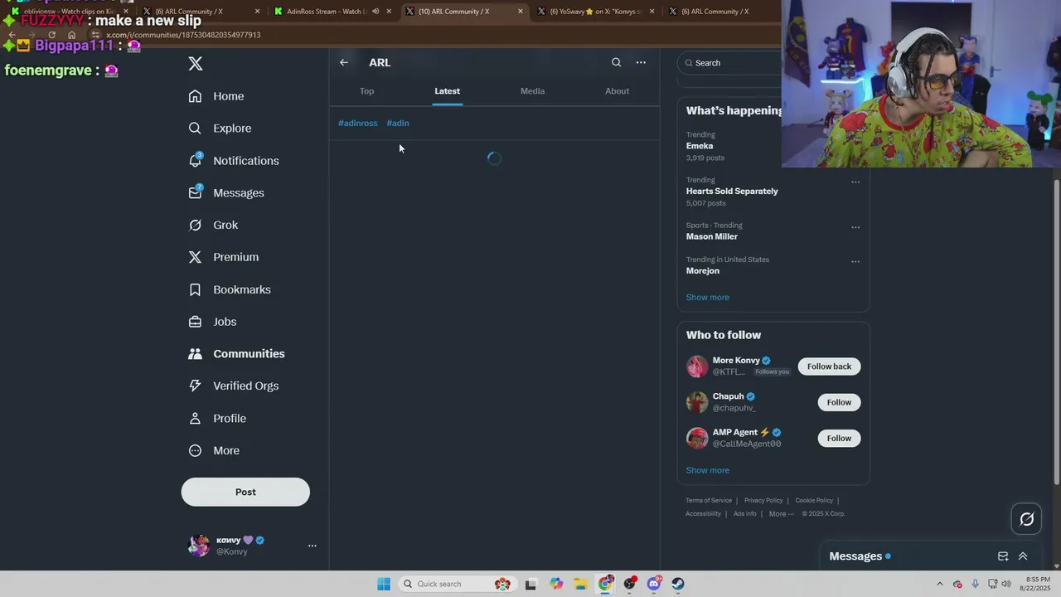1061x597 pixels.
Task: Follow the Chapuh account
Action: tap(839, 402)
